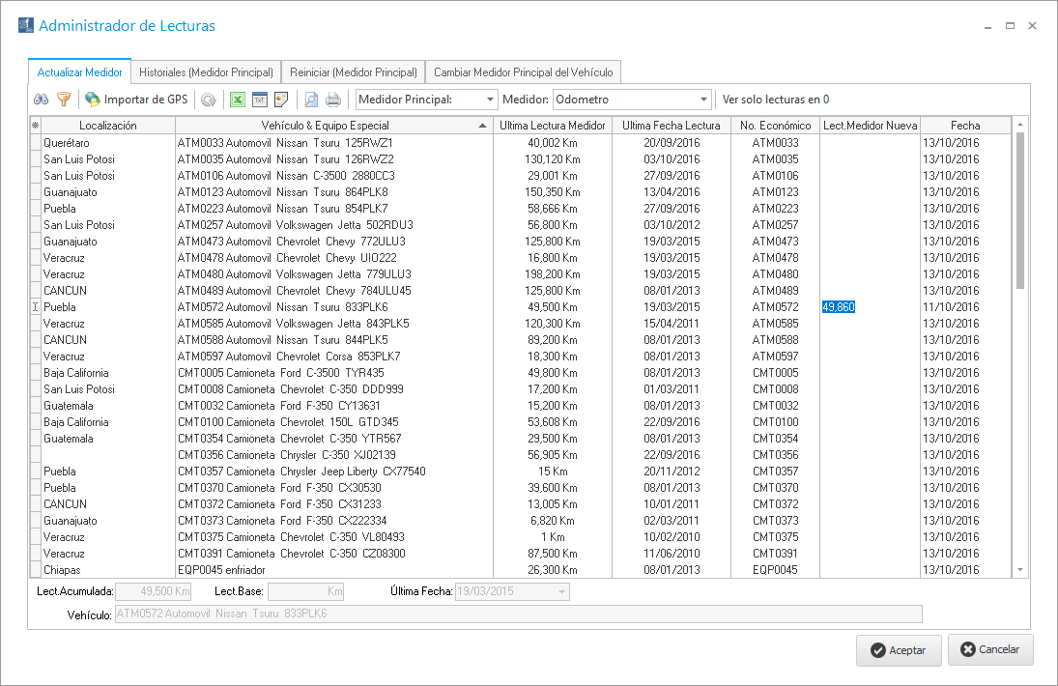Open the Última Fecha date dropdown
This screenshot has width=1058, height=686.
pos(560,591)
